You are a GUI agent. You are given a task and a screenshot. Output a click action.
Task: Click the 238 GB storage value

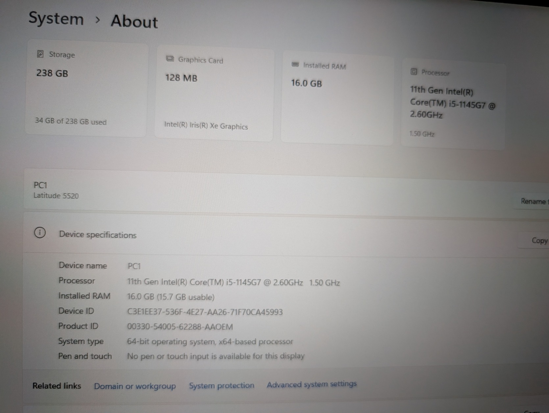click(52, 73)
